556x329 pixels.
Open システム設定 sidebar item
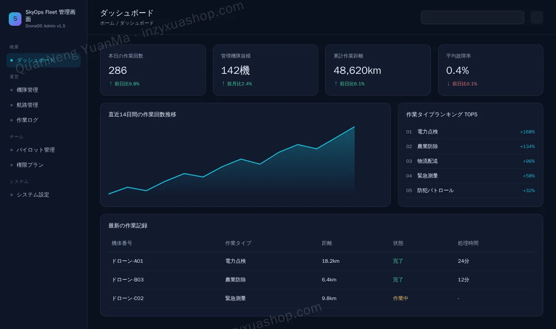click(44, 195)
